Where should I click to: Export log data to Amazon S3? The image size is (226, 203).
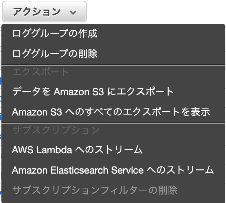(93, 92)
